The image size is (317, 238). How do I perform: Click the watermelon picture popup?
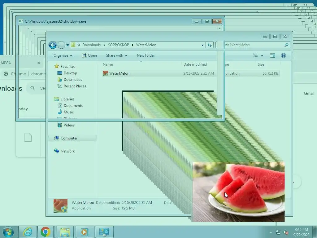pyautogui.click(x=239, y=192)
